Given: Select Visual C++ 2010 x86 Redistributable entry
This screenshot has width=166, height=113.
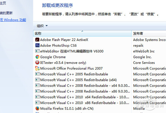Looking at the screenshot, I should (x=85, y=103).
